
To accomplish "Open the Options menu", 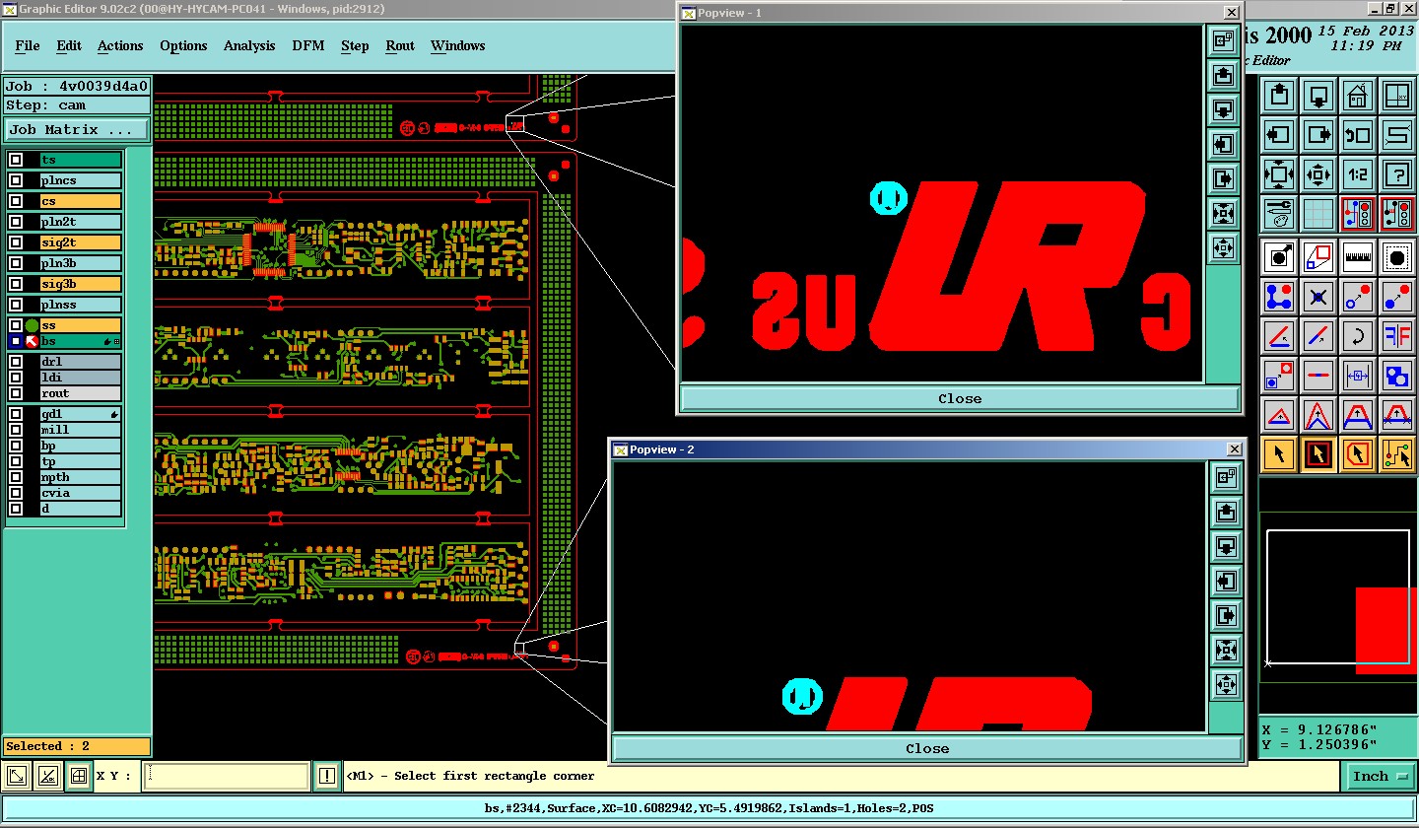I will pos(183,46).
